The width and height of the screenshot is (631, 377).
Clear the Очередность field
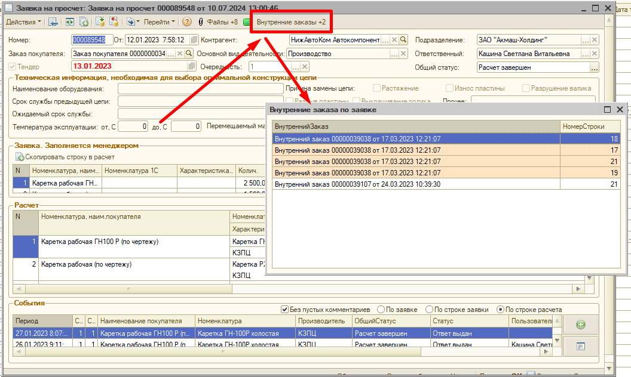pos(305,67)
